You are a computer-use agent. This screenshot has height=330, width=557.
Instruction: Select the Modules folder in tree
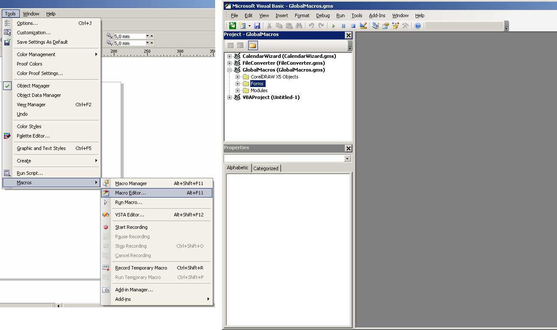coord(259,90)
